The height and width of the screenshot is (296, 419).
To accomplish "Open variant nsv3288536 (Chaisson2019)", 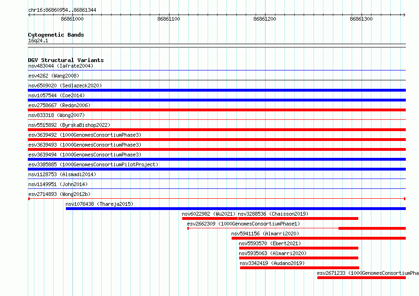I will (x=273, y=214).
